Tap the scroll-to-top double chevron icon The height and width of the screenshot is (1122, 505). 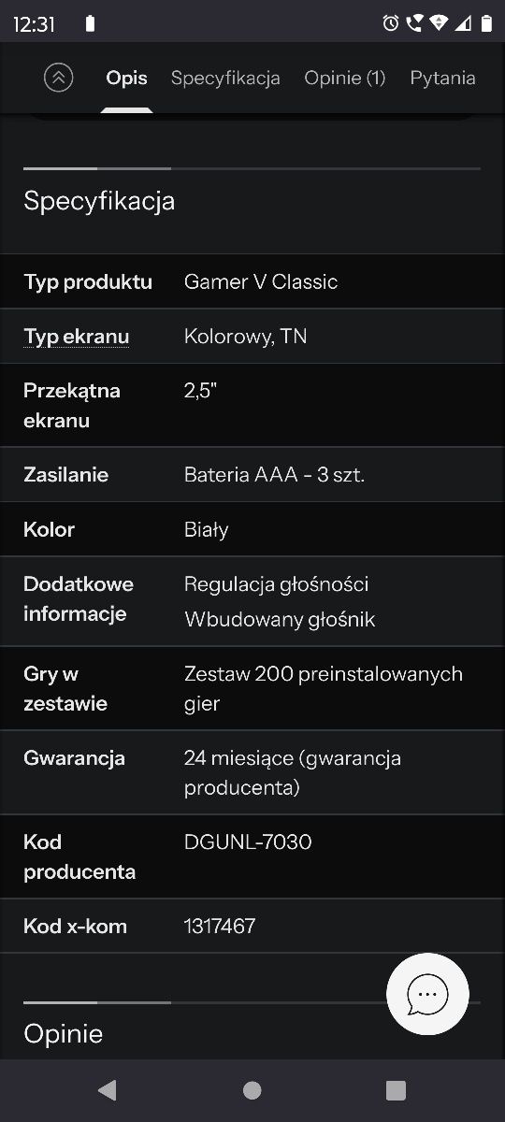pyautogui.click(x=58, y=78)
